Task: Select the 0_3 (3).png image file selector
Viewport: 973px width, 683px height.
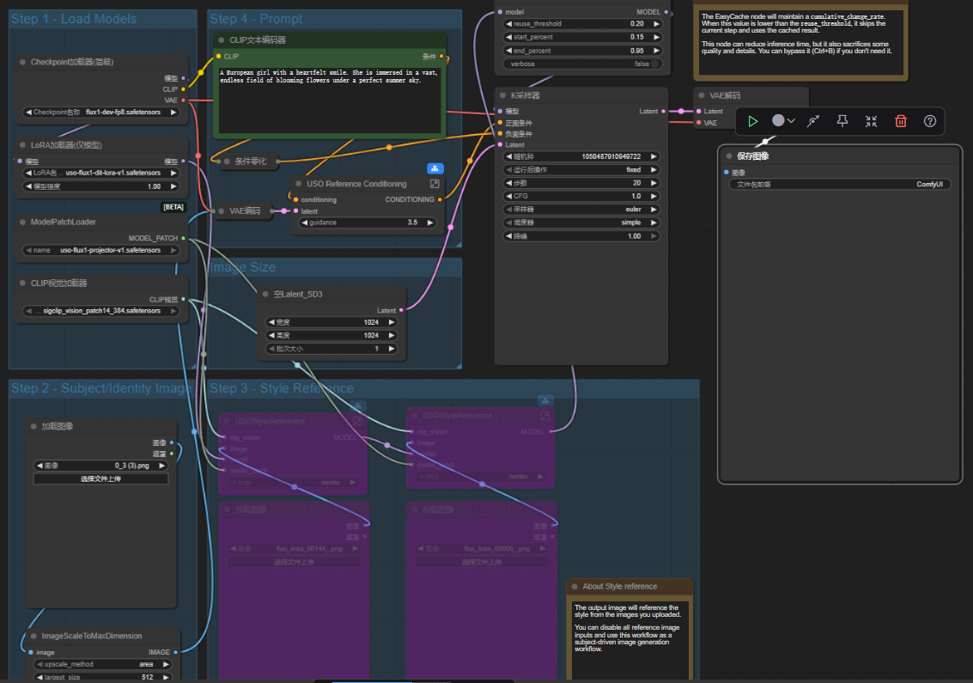Action: click(x=100, y=466)
